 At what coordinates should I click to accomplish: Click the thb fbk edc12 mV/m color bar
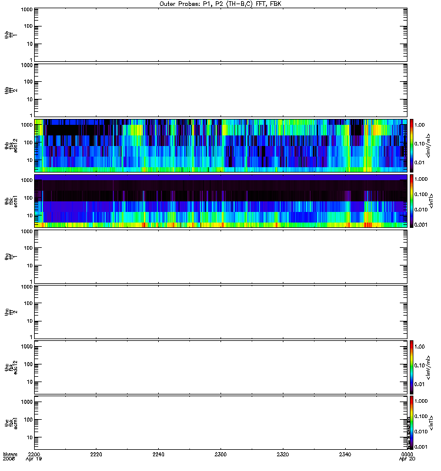click(412, 145)
